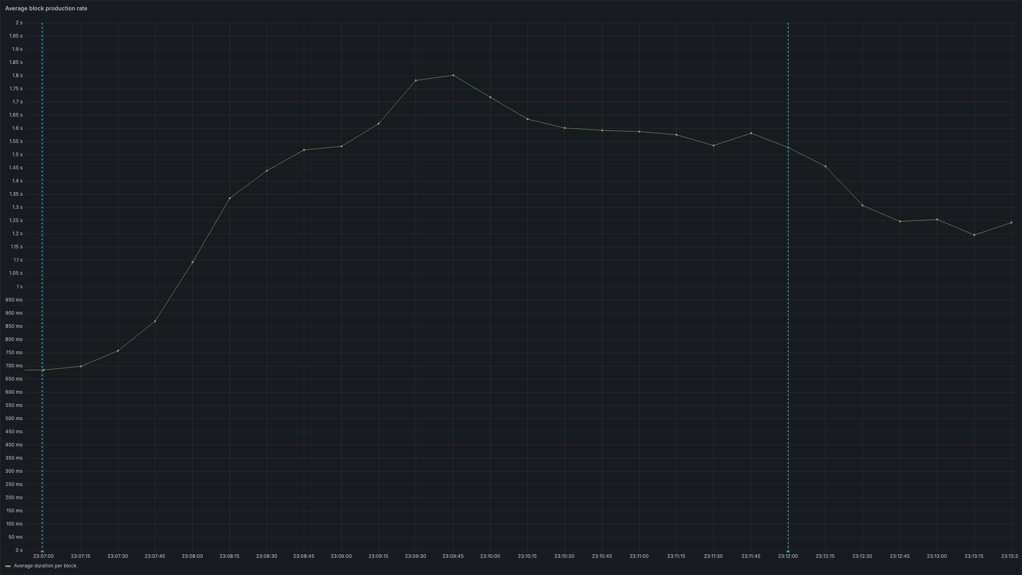The height and width of the screenshot is (575, 1022).
Task: Click the local peak data point at 23:11:45
Action: point(751,133)
